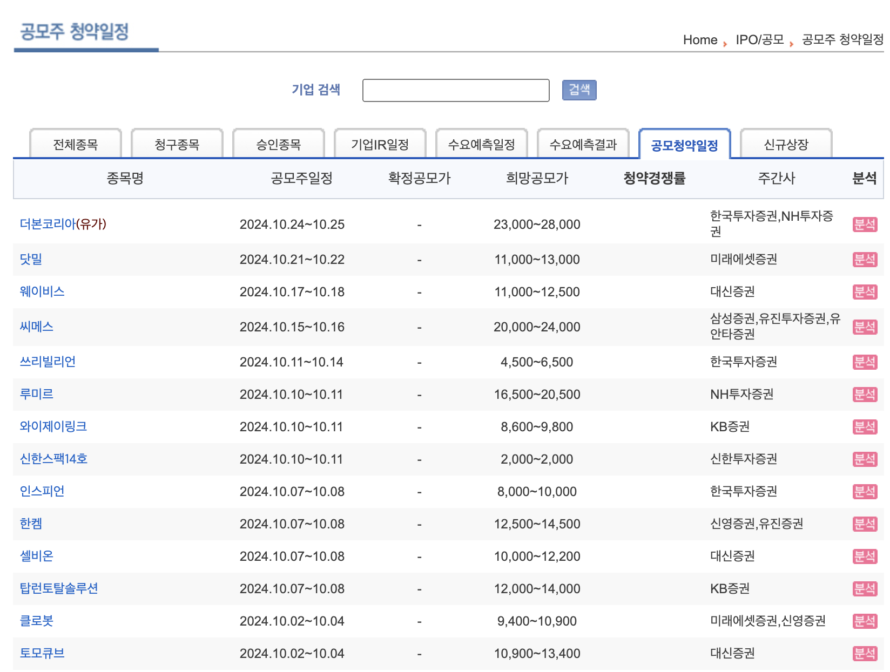
Task: Click the 분석 button for 신한스팩14호
Action: [865, 459]
